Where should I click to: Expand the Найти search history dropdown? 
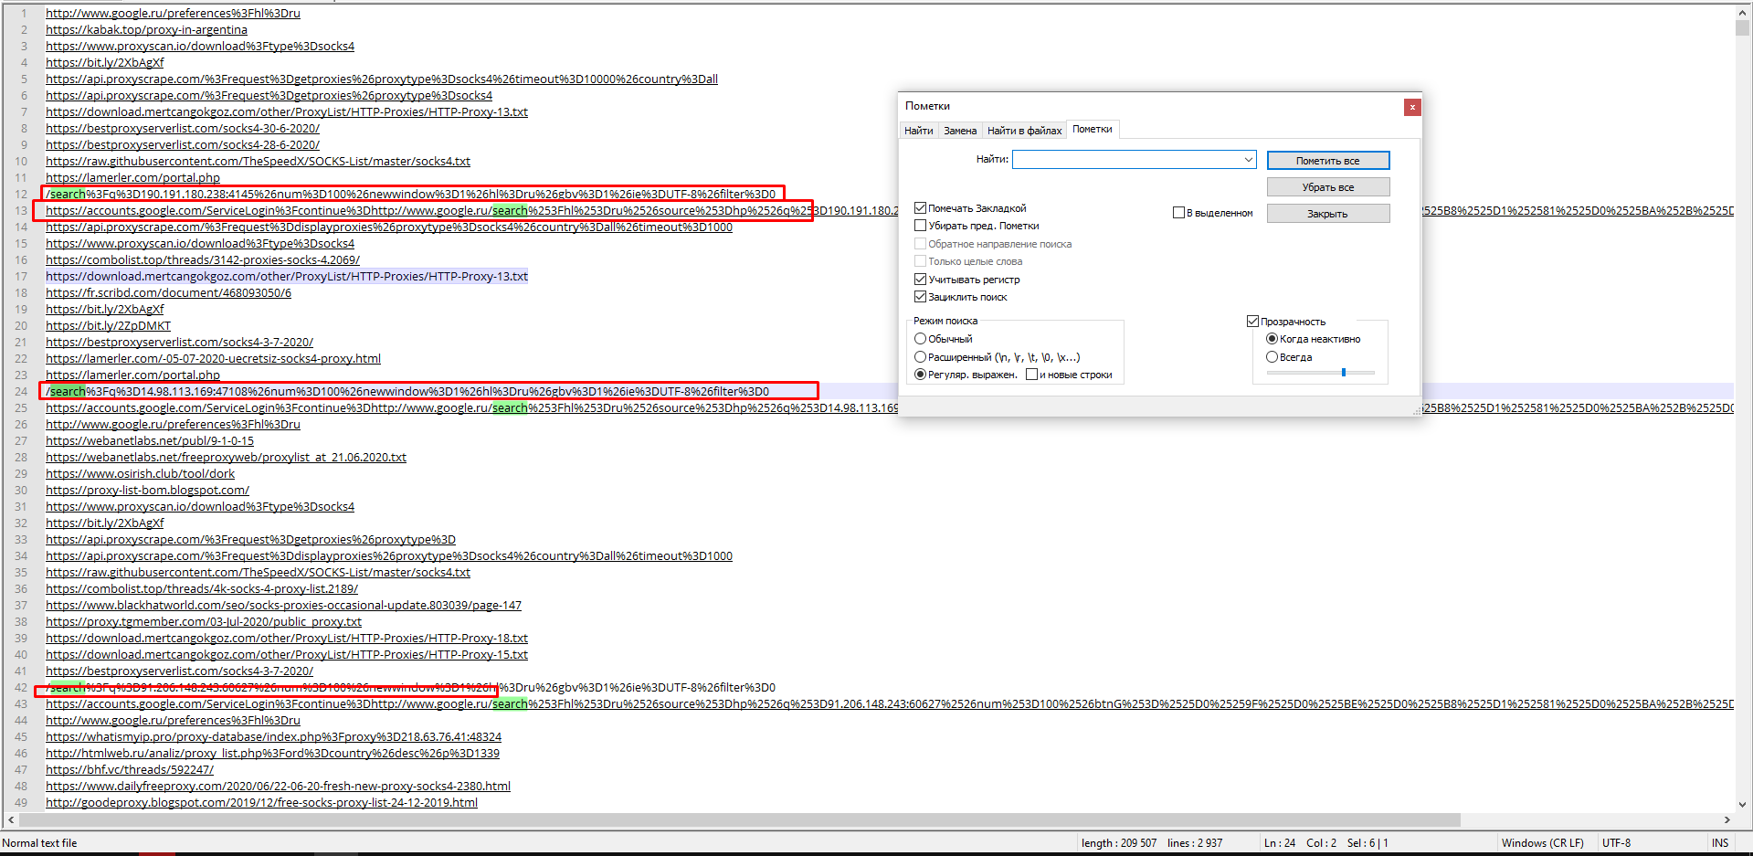tap(1248, 160)
